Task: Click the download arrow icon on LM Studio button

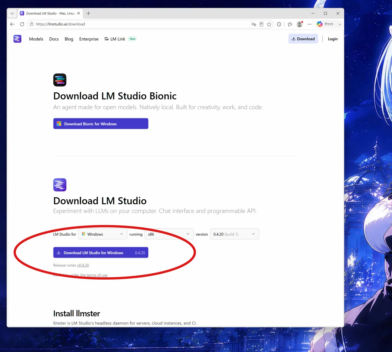Action: [59, 253]
